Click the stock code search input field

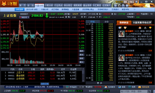tap(134, 91)
